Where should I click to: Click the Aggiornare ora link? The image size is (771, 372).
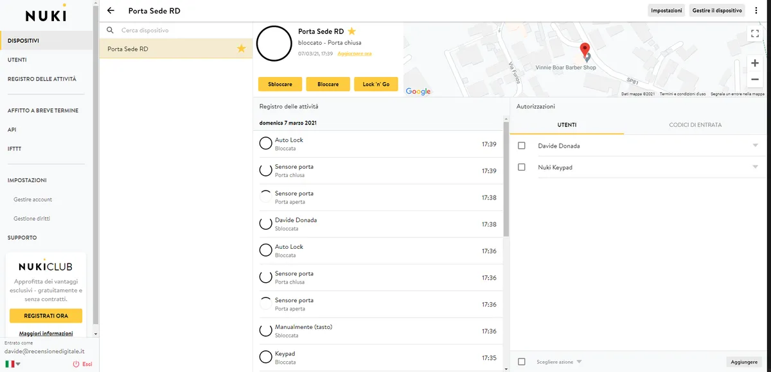[x=355, y=53]
